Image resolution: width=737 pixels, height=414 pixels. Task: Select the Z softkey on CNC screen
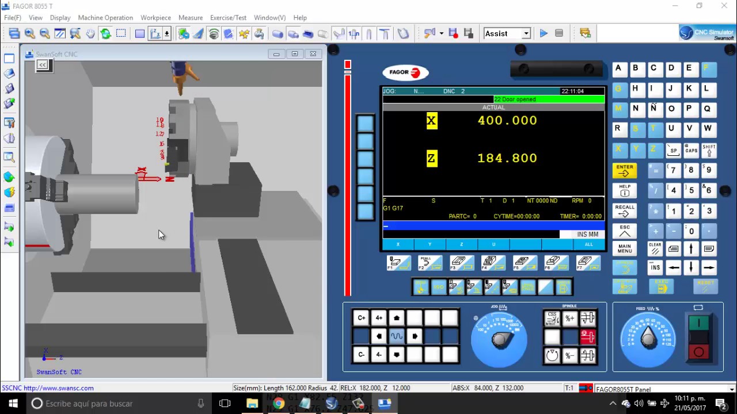pos(461,244)
